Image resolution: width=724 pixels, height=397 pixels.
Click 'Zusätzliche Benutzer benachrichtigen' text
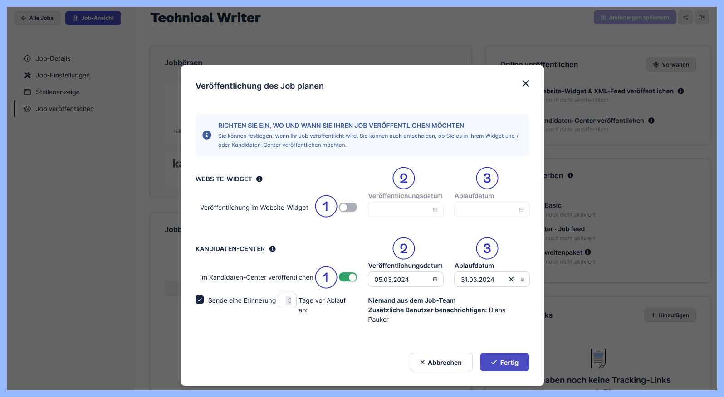427,310
